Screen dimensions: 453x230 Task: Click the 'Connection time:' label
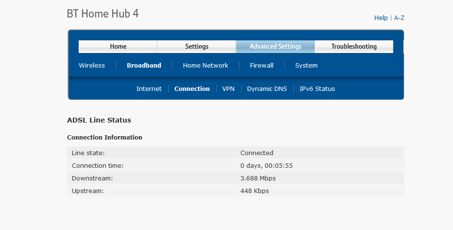tap(98, 165)
